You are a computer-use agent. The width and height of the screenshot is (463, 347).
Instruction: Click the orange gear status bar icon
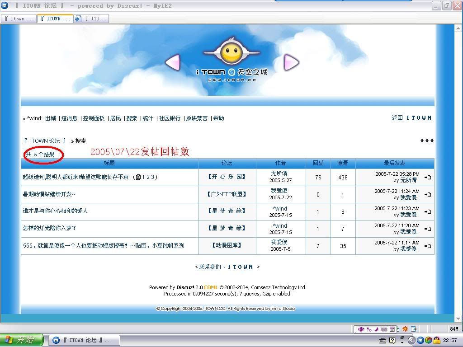click(x=405, y=329)
